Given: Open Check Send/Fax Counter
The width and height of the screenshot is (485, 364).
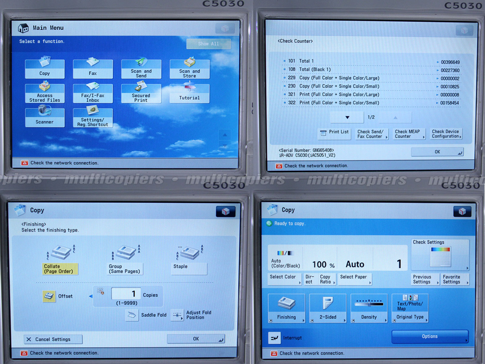Looking at the screenshot, I should pyautogui.click(x=372, y=134).
